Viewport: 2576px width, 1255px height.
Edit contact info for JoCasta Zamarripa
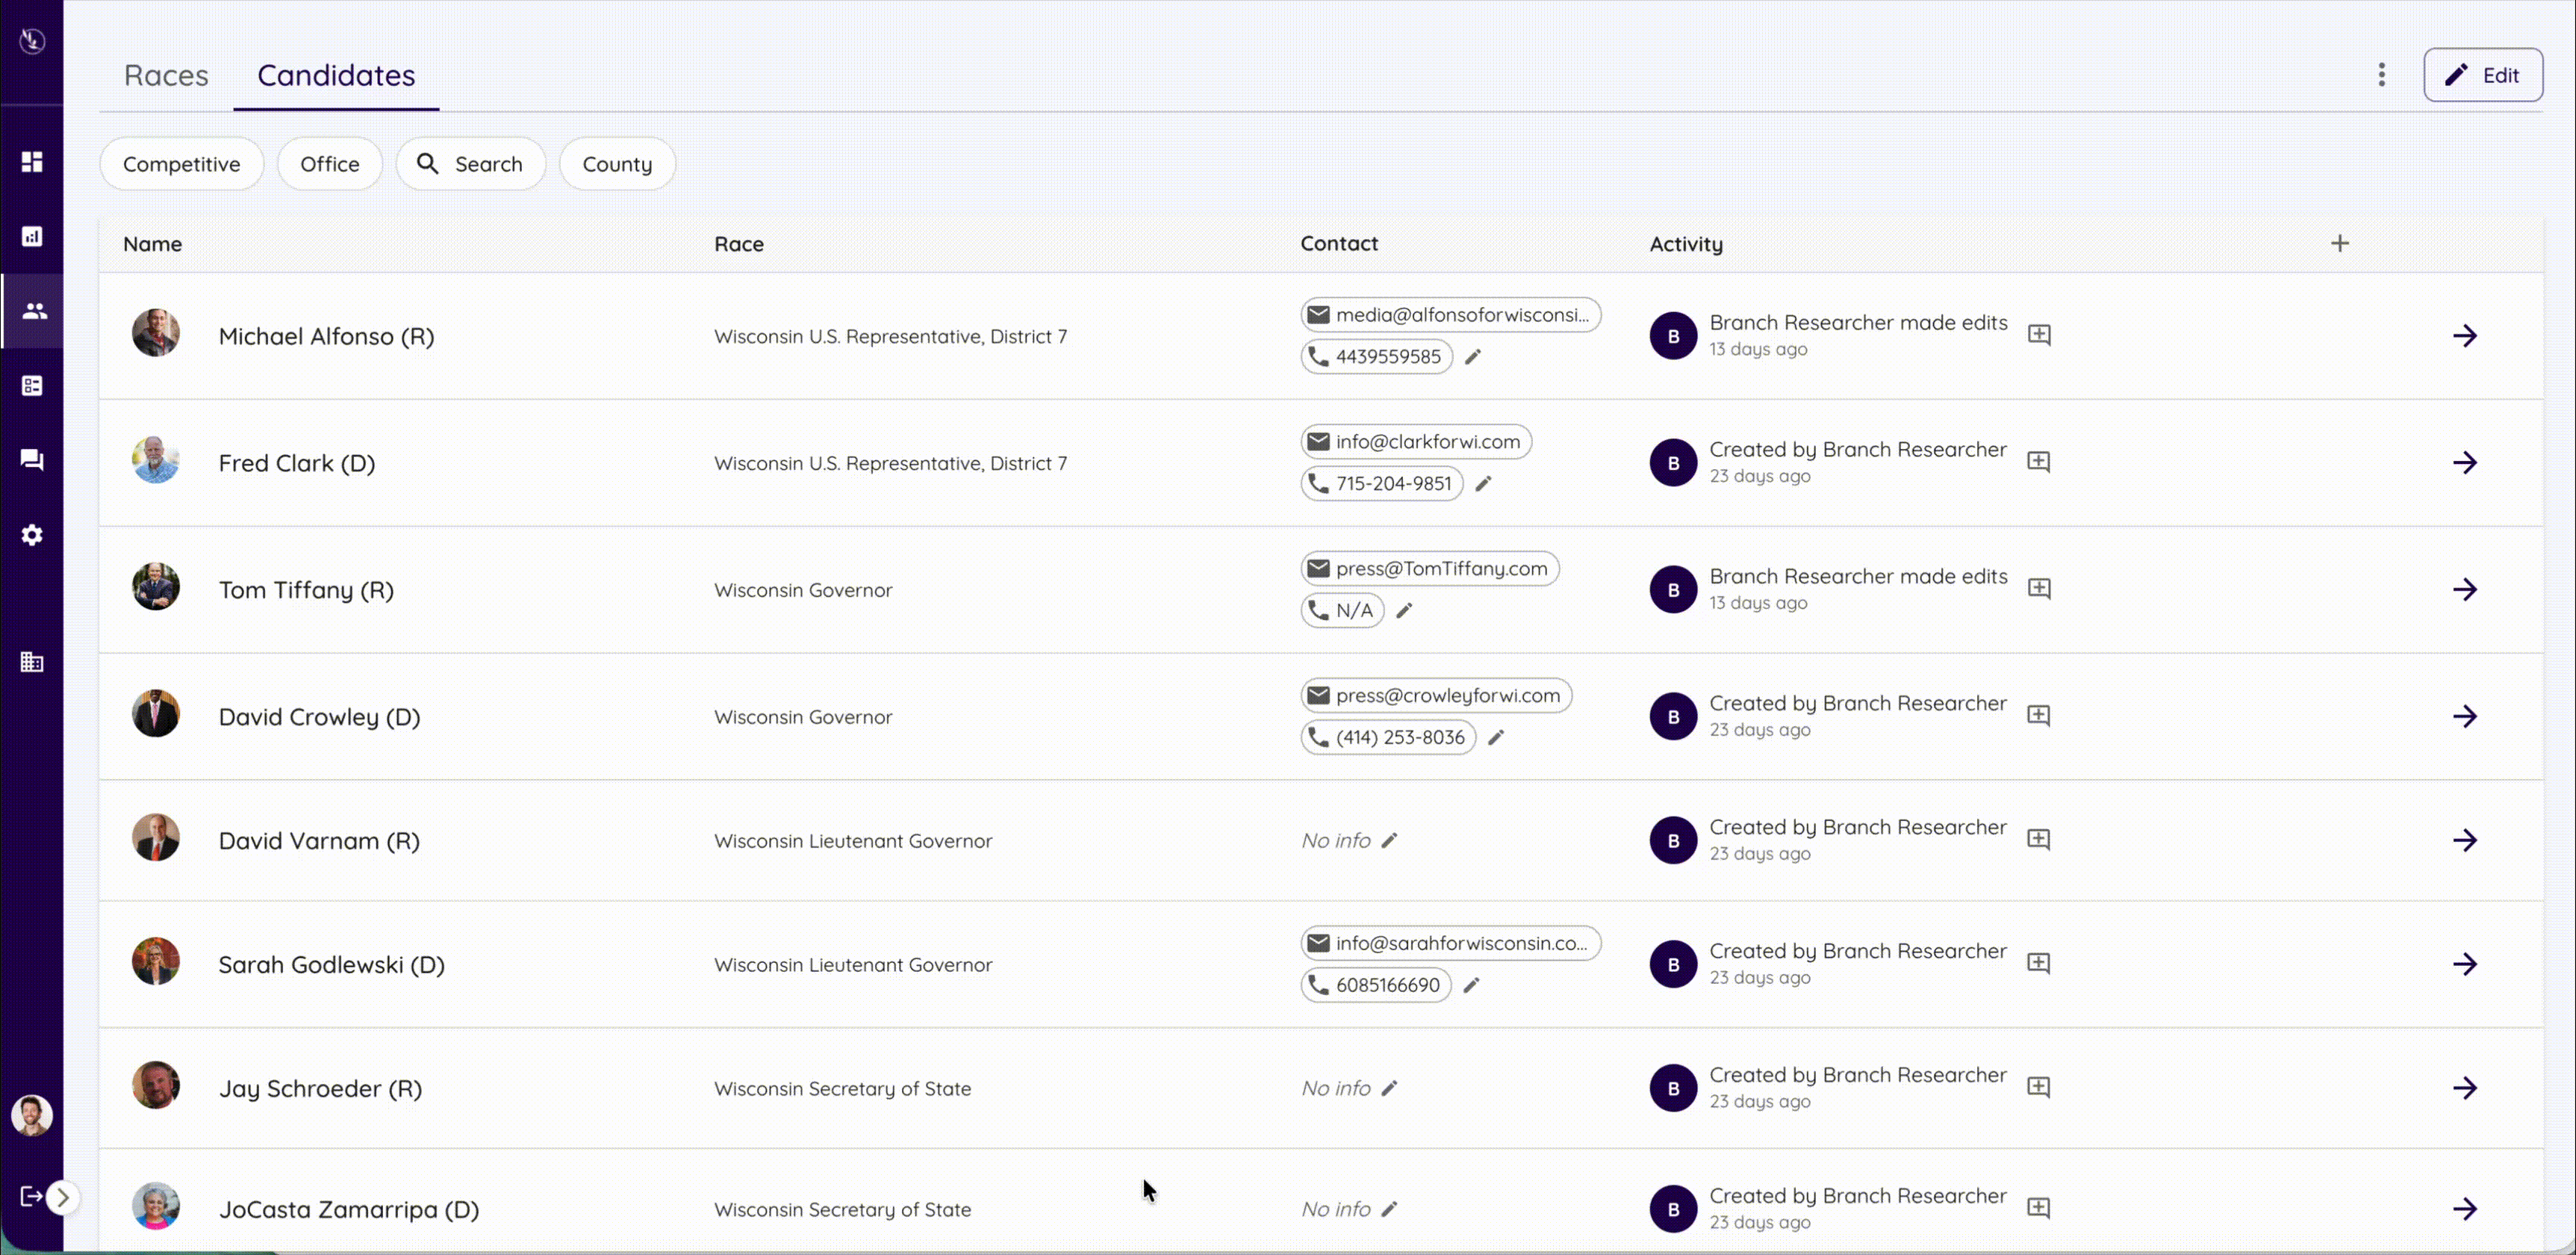[x=1389, y=1210]
